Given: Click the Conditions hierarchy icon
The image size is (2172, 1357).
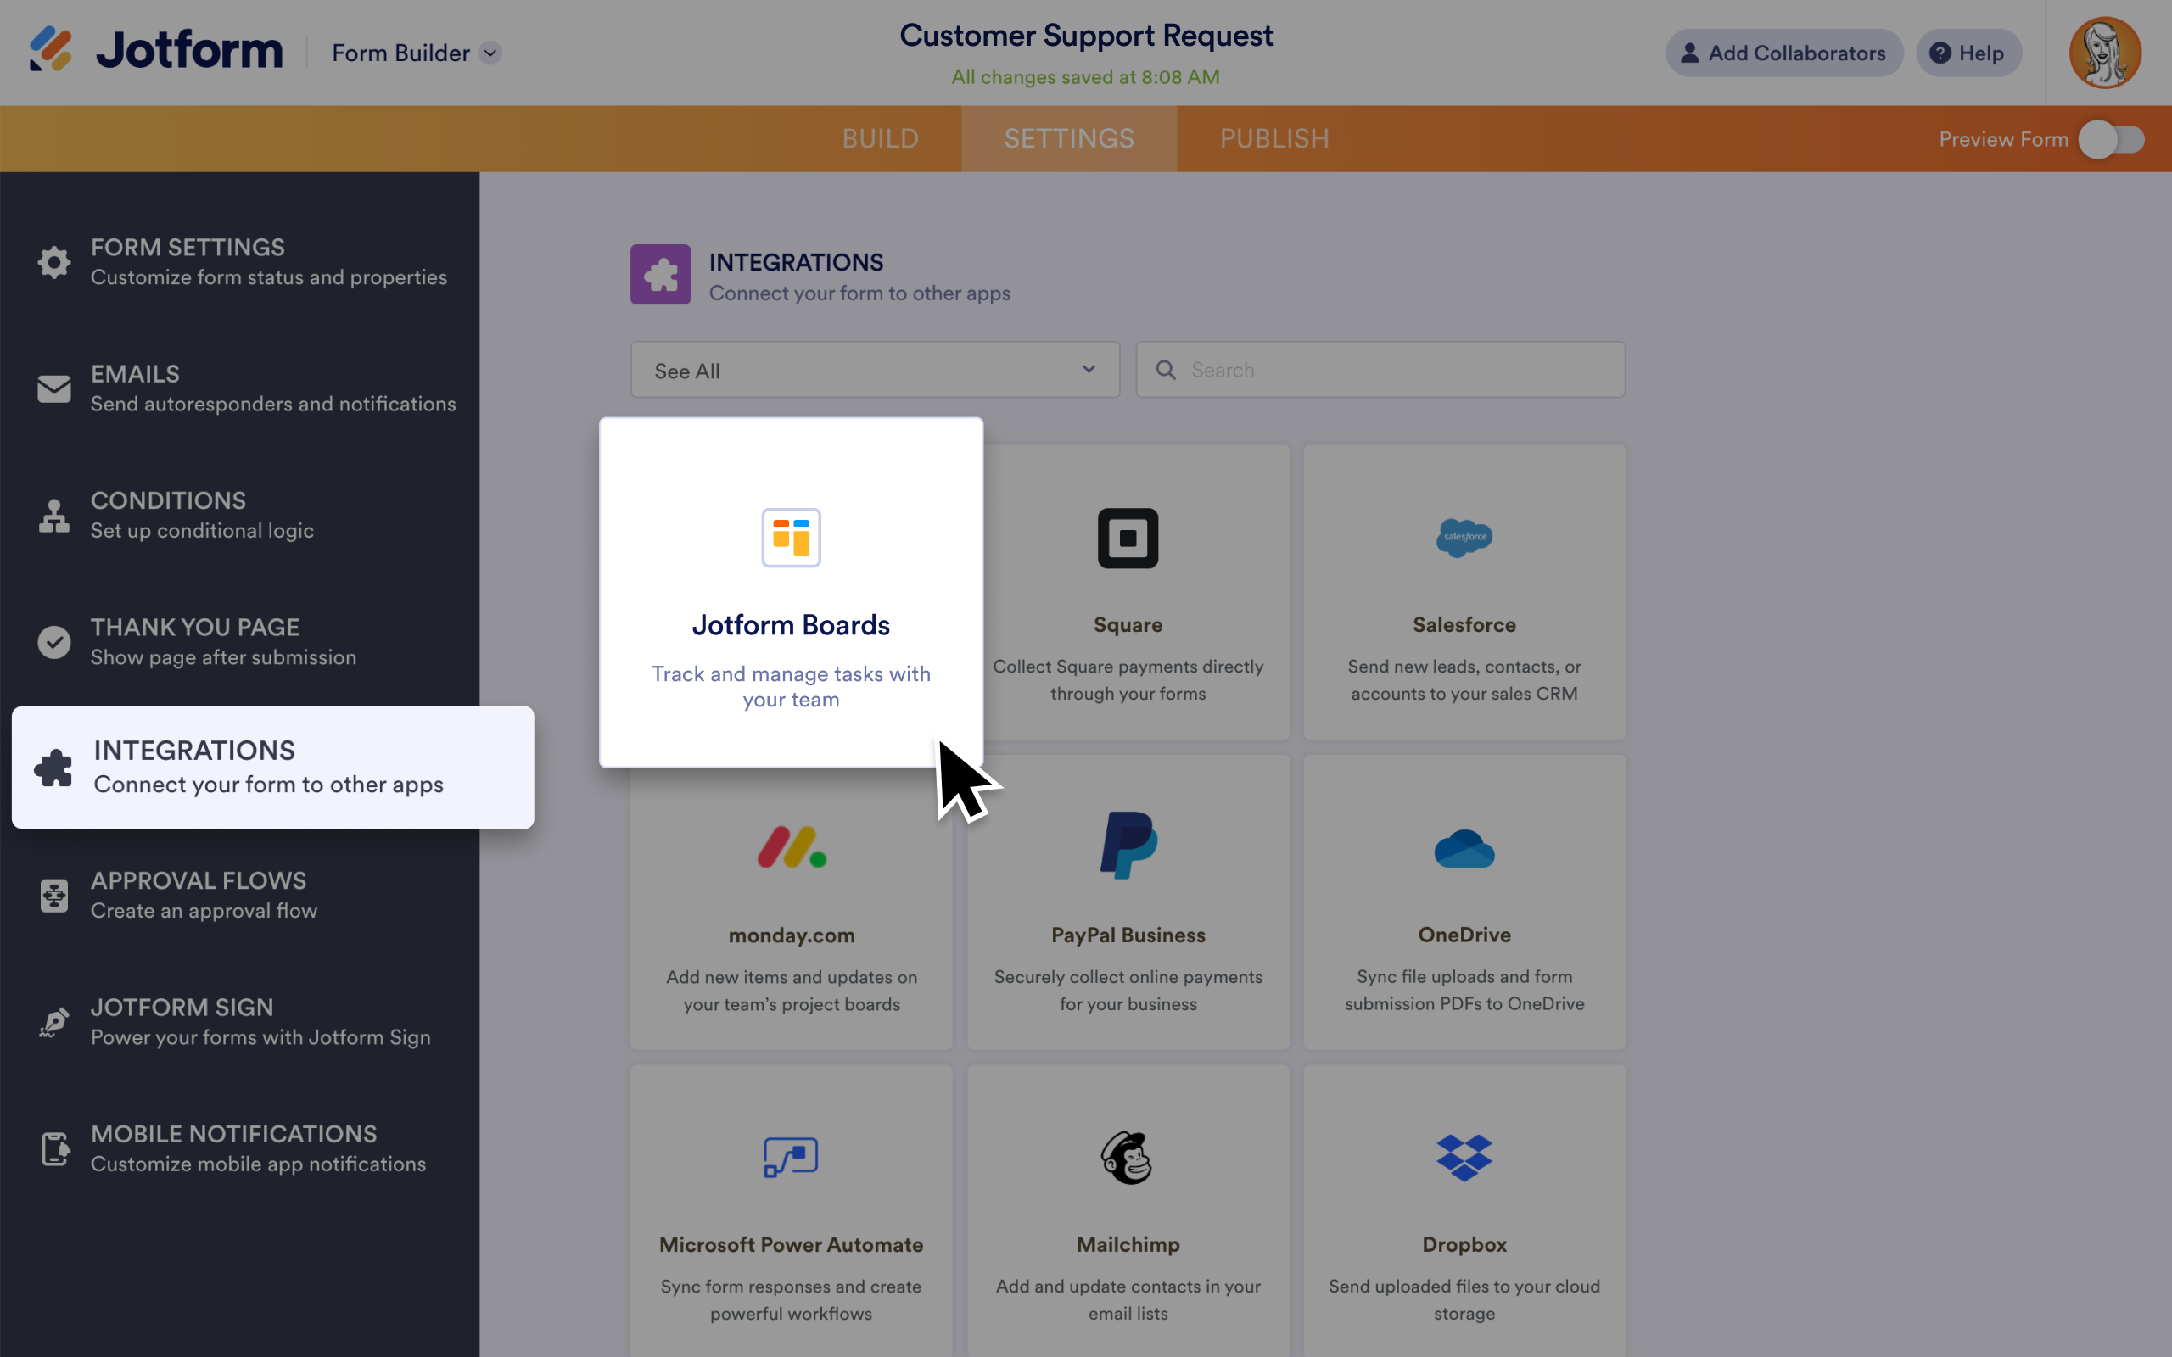Looking at the screenshot, I should pos(53,516).
